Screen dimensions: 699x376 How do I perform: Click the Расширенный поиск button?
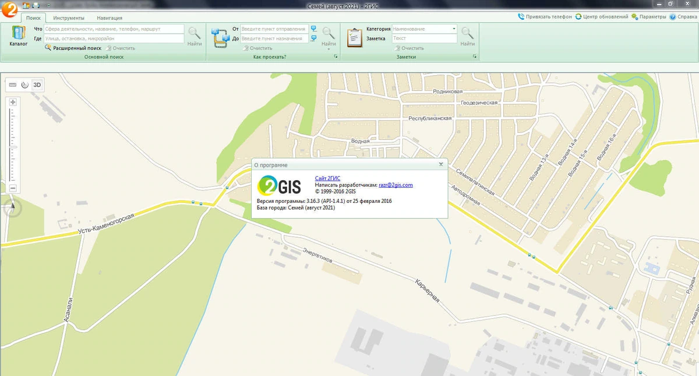click(x=73, y=48)
